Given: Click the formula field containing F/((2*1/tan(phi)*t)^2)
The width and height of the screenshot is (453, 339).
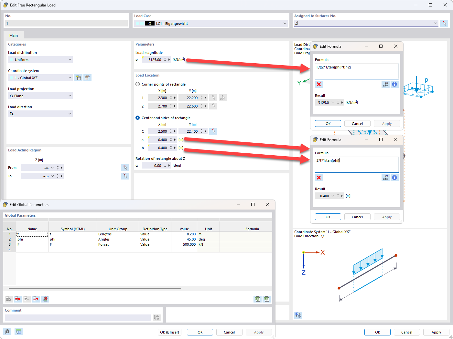Looking at the screenshot, I should click(357, 71).
